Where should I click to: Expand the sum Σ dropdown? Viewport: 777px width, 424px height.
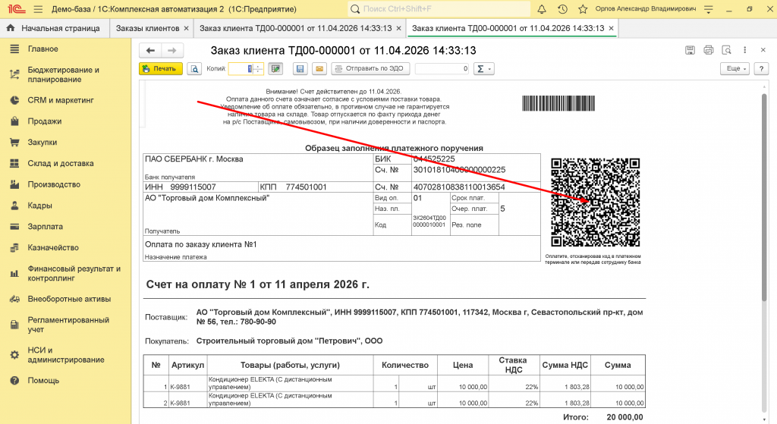coord(483,68)
